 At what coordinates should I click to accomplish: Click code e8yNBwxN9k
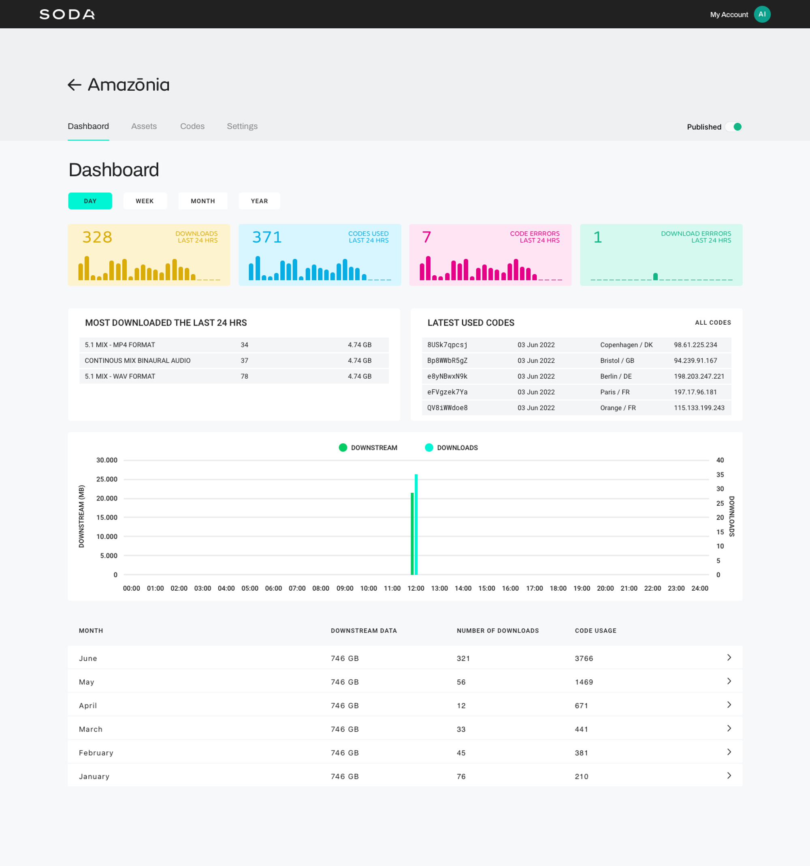coord(447,376)
